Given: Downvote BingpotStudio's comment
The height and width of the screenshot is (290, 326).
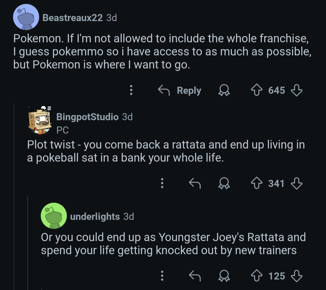Looking at the screenshot, I should coord(296,183).
